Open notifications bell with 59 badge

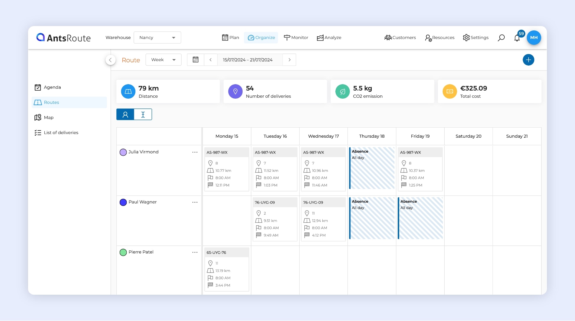tap(517, 38)
